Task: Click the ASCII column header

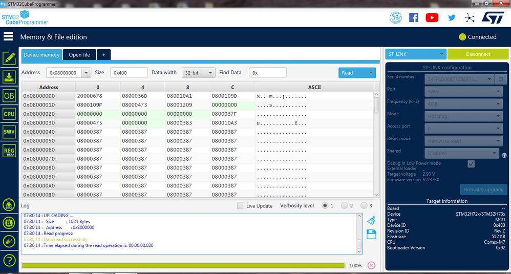Action: pyautogui.click(x=314, y=87)
